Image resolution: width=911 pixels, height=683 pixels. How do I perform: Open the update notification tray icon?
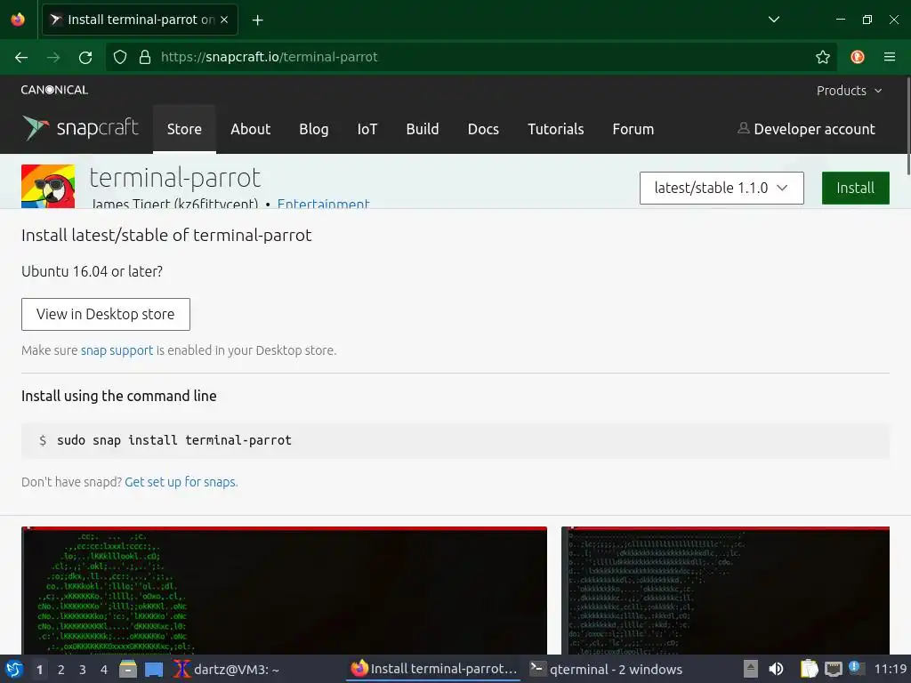point(857,668)
